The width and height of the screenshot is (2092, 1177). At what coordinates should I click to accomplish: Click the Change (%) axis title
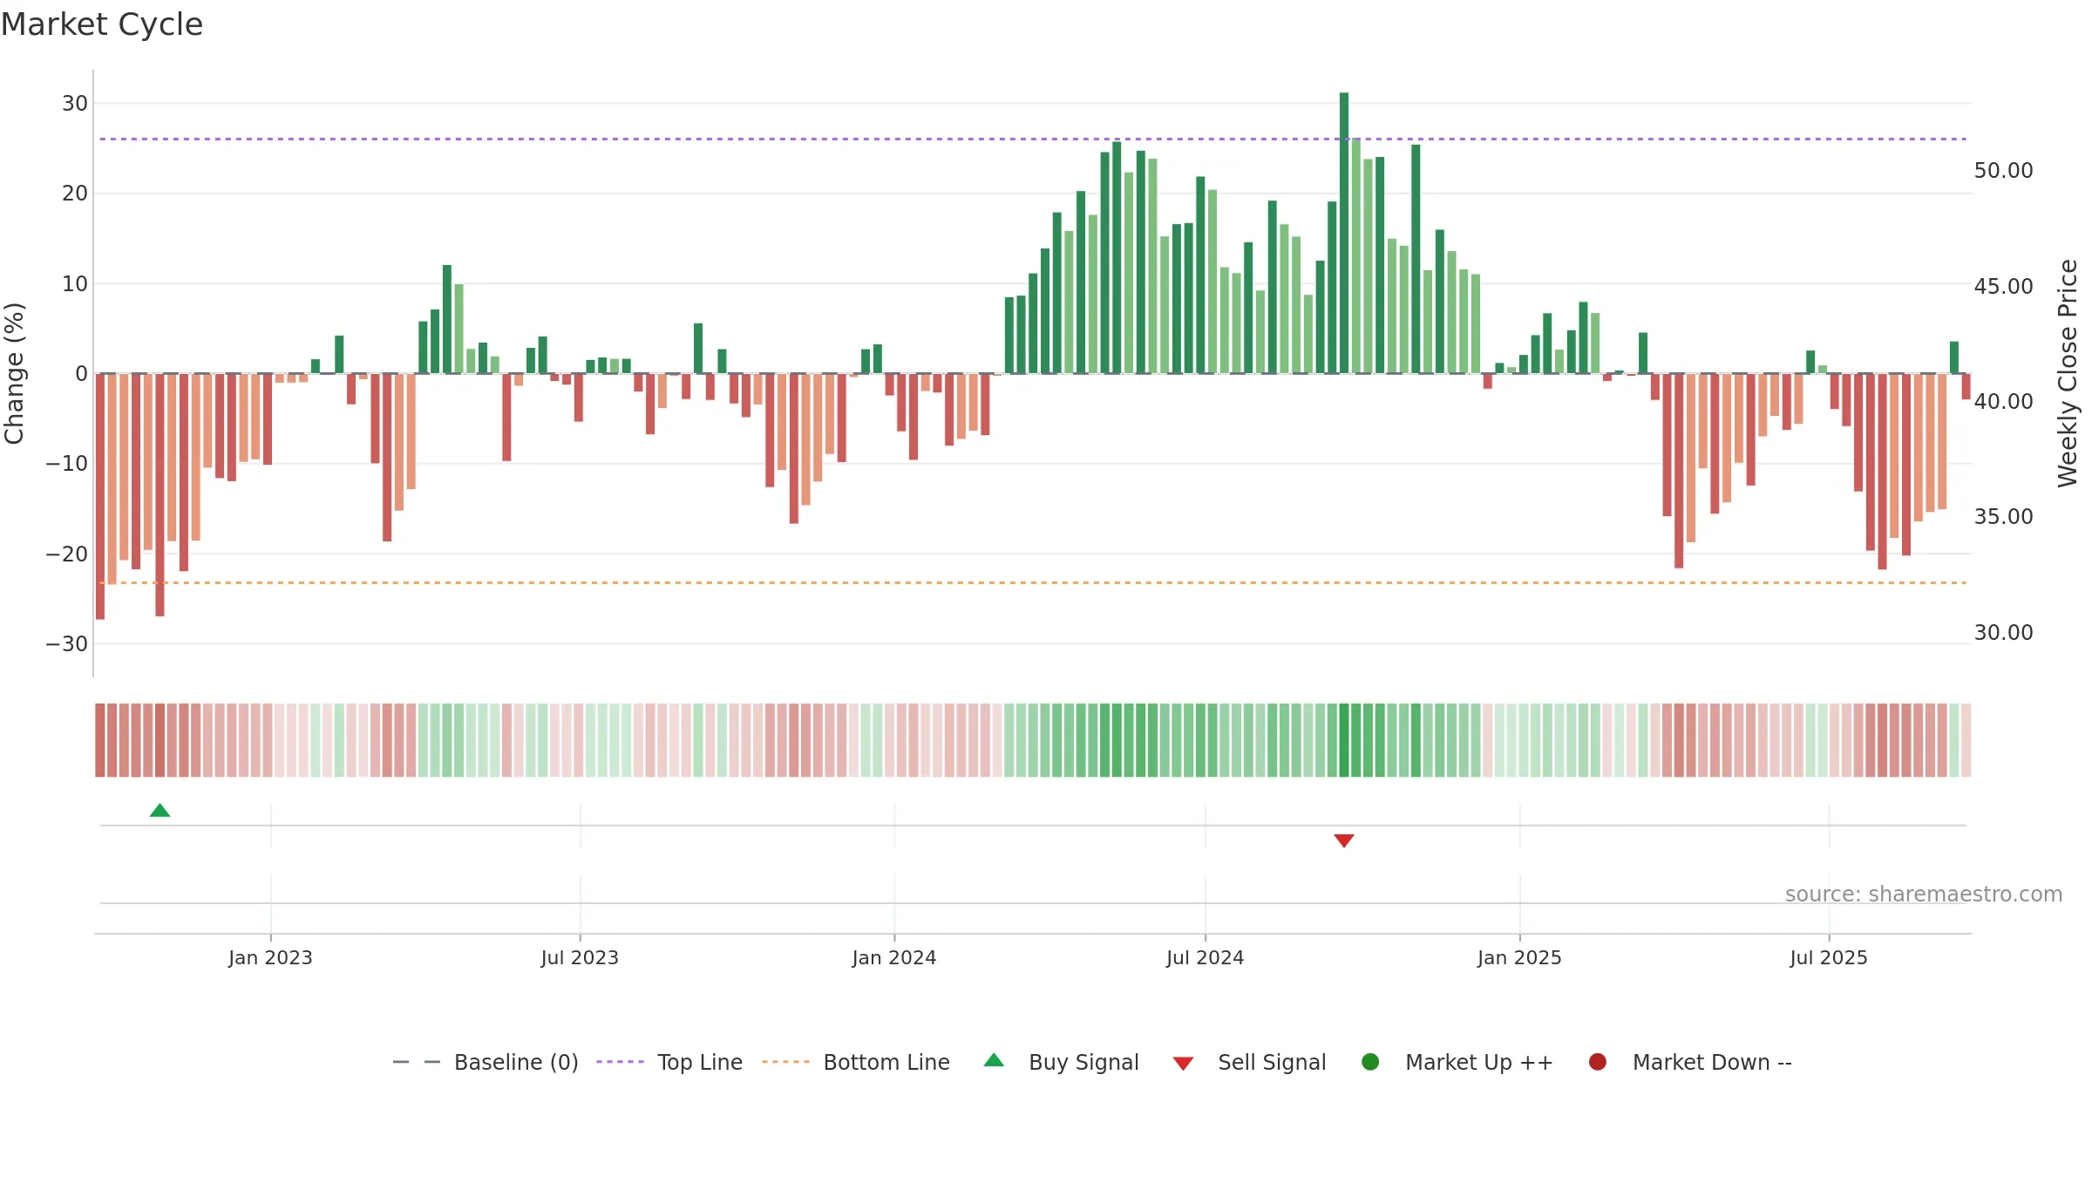pyautogui.click(x=15, y=373)
